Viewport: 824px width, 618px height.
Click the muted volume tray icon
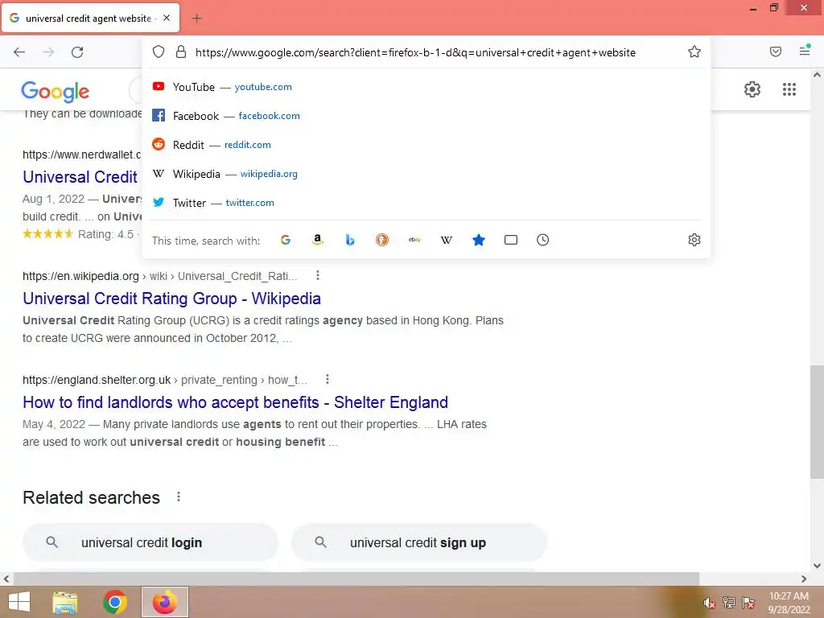point(710,603)
